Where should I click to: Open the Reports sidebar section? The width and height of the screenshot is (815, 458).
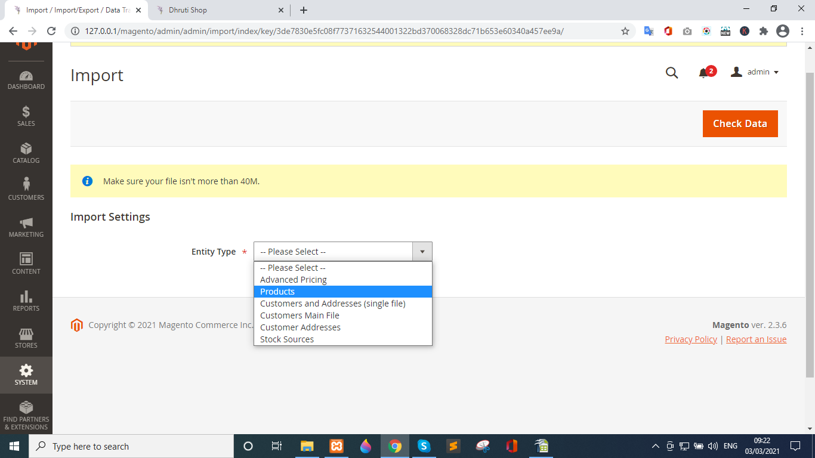click(26, 301)
